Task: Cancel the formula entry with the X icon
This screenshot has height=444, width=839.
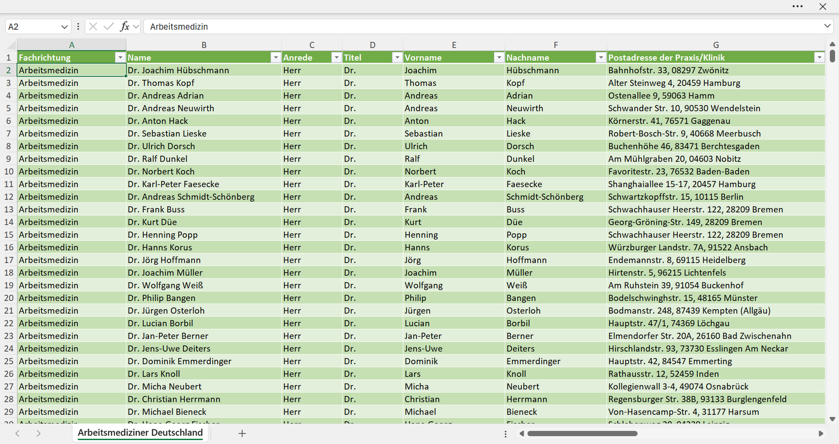Action: (93, 27)
